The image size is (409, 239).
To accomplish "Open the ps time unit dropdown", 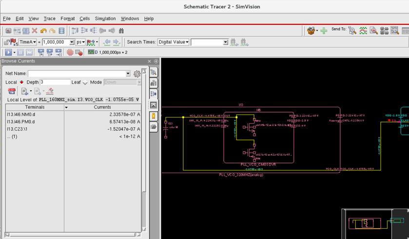I will click(80, 42).
